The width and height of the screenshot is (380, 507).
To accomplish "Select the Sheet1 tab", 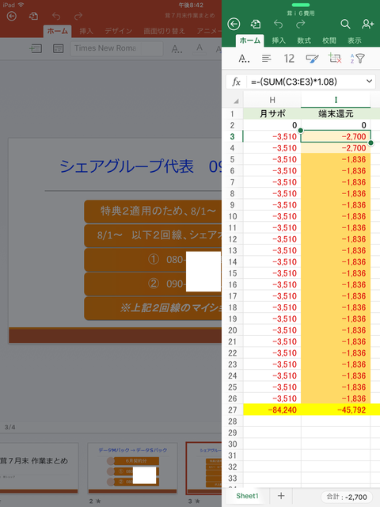I will click(x=247, y=496).
